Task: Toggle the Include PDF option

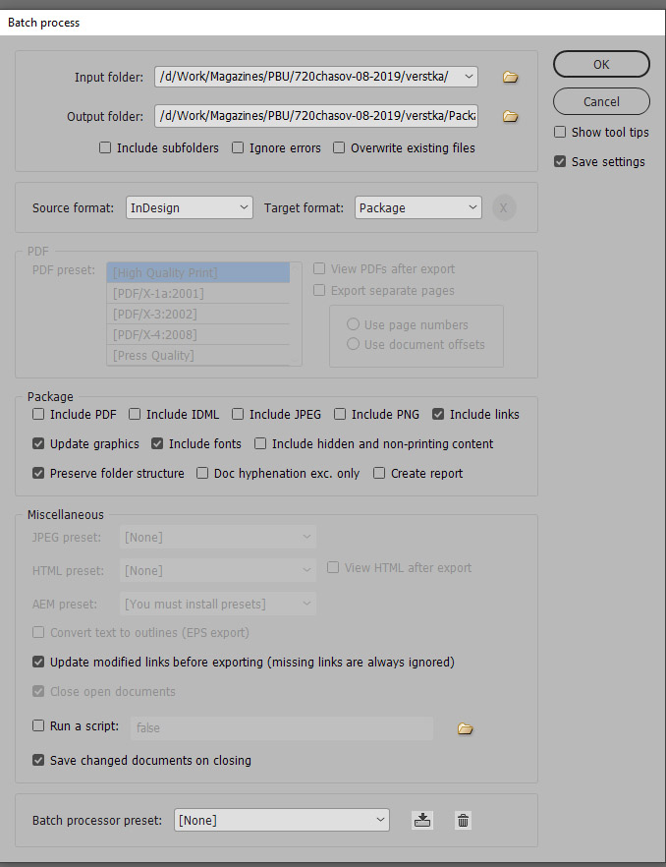Action: pyautogui.click(x=38, y=414)
